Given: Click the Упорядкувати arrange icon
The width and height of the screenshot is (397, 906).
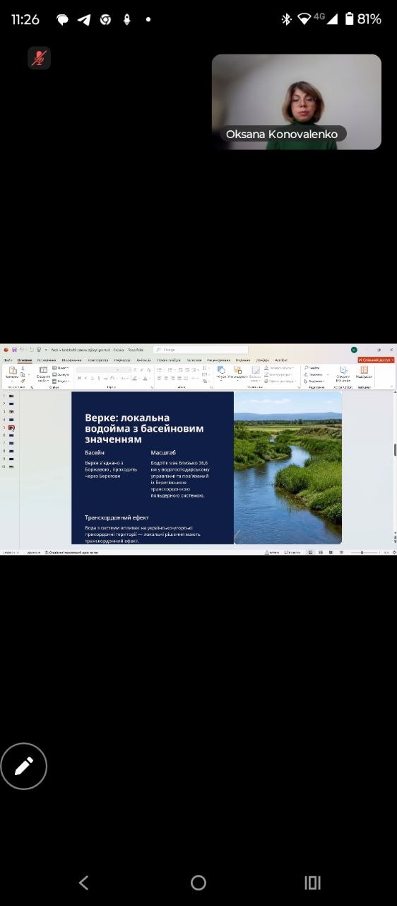Looking at the screenshot, I should (237, 372).
